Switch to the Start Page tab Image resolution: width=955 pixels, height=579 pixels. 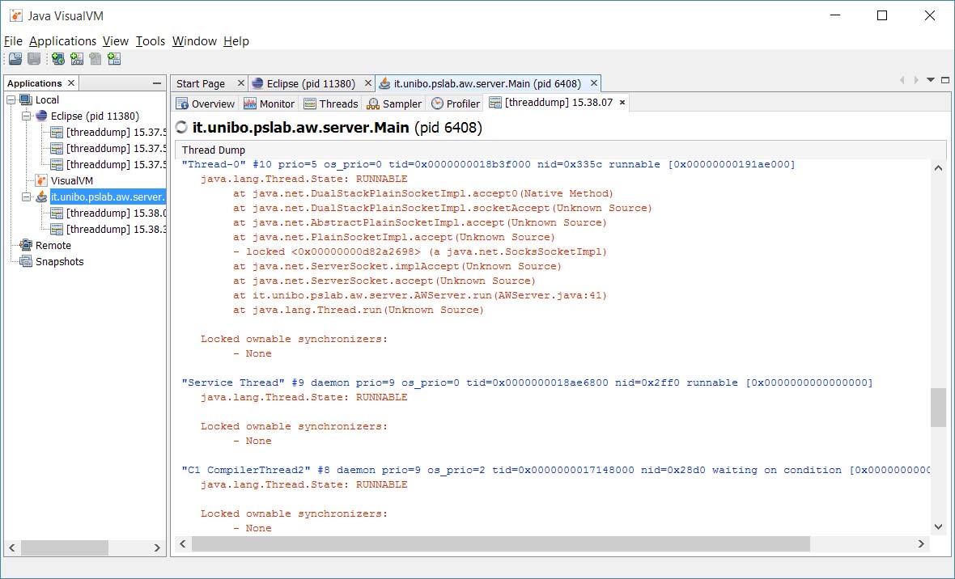[x=201, y=83]
